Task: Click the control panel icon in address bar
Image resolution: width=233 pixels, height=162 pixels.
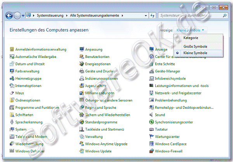Action: tap(28, 15)
